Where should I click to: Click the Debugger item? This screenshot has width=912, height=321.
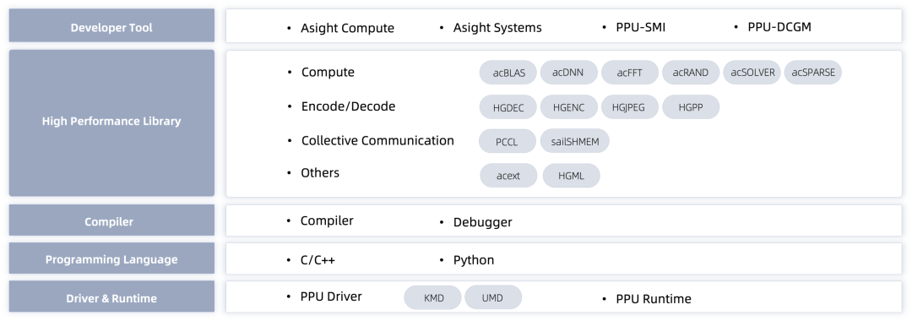point(483,222)
